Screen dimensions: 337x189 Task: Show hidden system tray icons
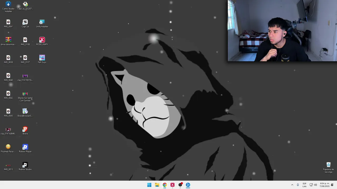(x=292, y=185)
